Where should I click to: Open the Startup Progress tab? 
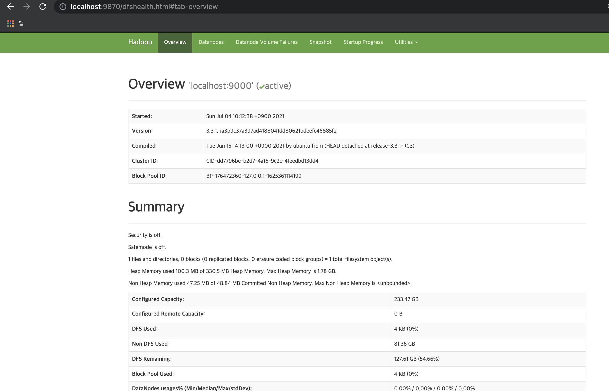(x=363, y=42)
